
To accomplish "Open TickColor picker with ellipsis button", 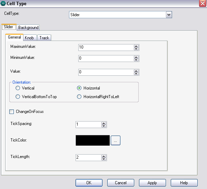I will [116, 140].
